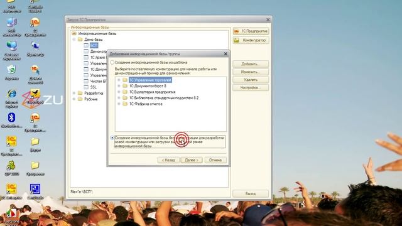Click folder icon of 1С:Библиотека стандартных подсистем
The height and width of the screenshot is (226, 402).
click(125, 98)
